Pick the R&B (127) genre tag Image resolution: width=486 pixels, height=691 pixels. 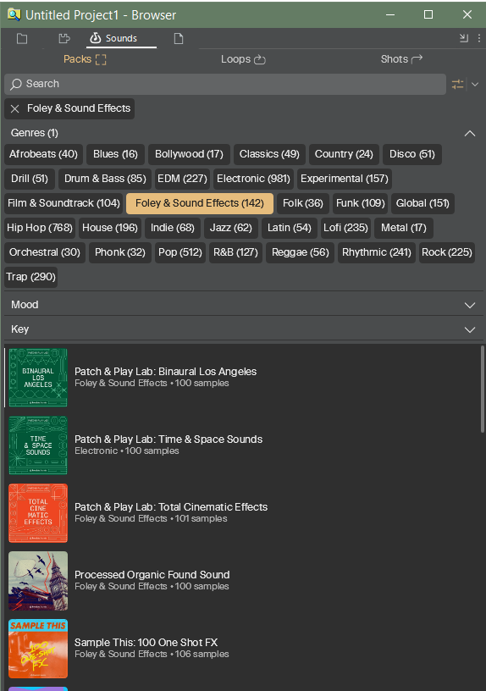[235, 253]
